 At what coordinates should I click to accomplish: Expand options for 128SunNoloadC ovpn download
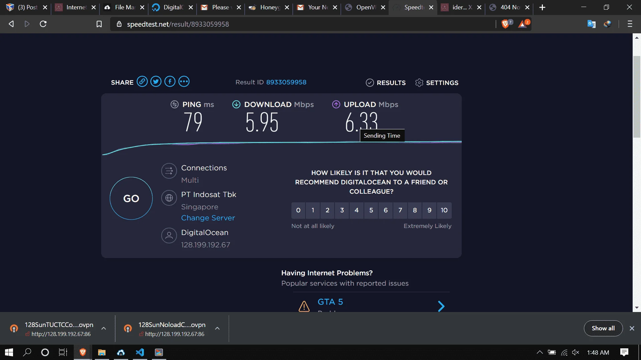tap(217, 328)
